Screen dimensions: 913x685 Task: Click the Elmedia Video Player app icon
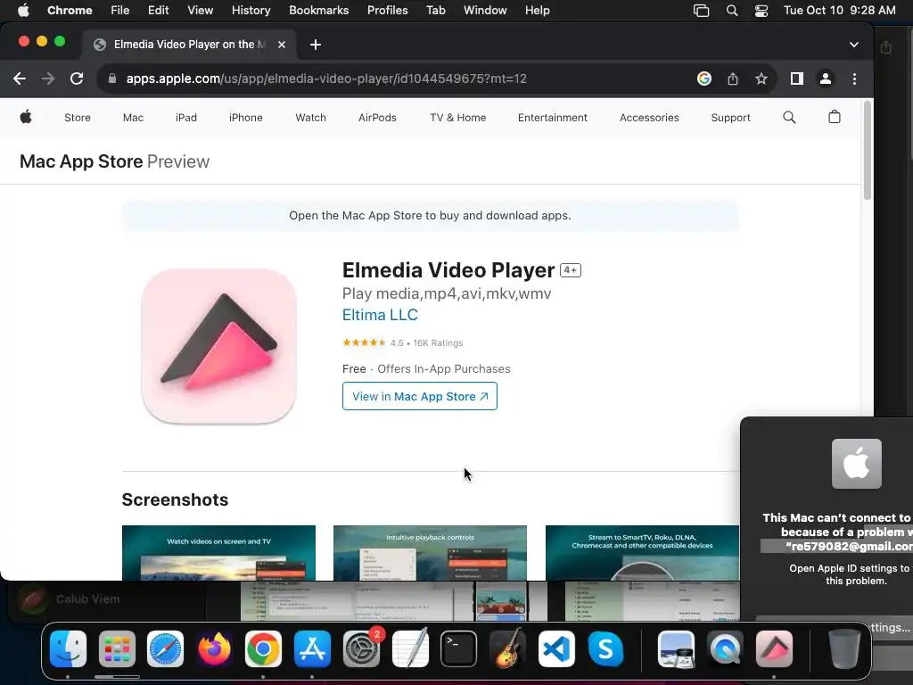(219, 346)
